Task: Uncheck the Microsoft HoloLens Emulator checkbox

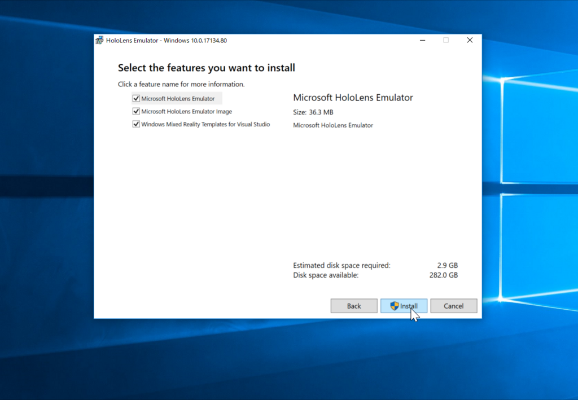Action: (x=136, y=98)
